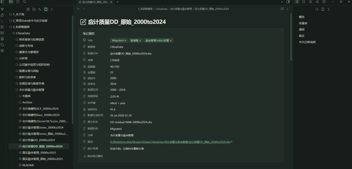The width and height of the screenshot is (352, 169).
Task: Open the 路径 file path link
Action: coord(170,142)
